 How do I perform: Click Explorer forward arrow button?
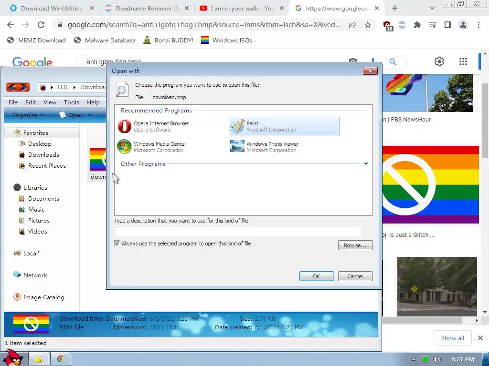click(x=24, y=87)
